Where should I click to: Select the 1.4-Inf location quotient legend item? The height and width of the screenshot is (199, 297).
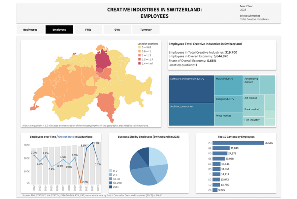pos(139,63)
